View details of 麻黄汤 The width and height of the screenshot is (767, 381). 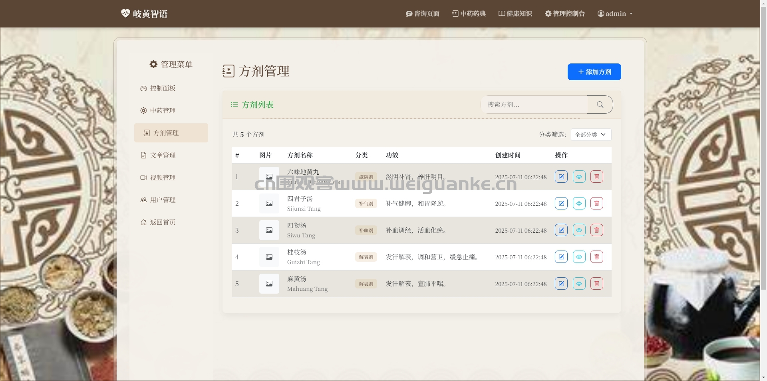click(x=579, y=284)
